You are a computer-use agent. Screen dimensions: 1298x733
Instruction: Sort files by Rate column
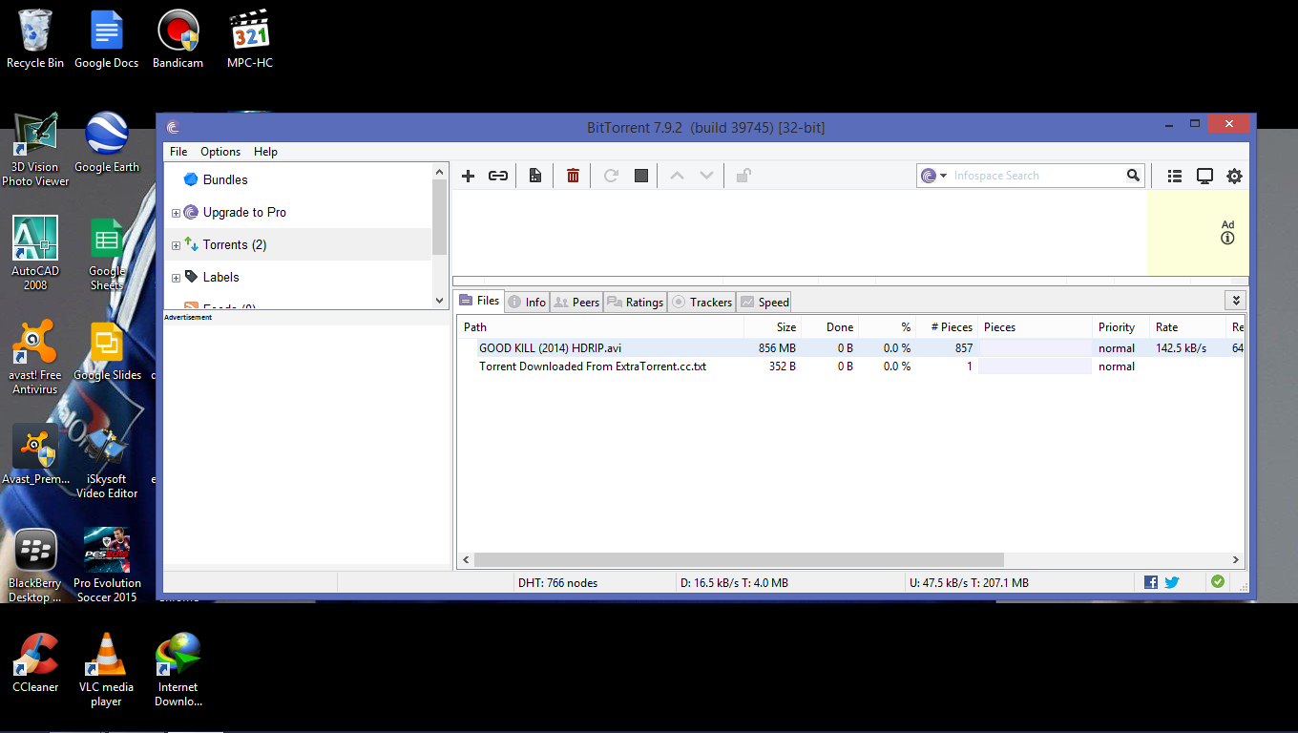click(1187, 327)
